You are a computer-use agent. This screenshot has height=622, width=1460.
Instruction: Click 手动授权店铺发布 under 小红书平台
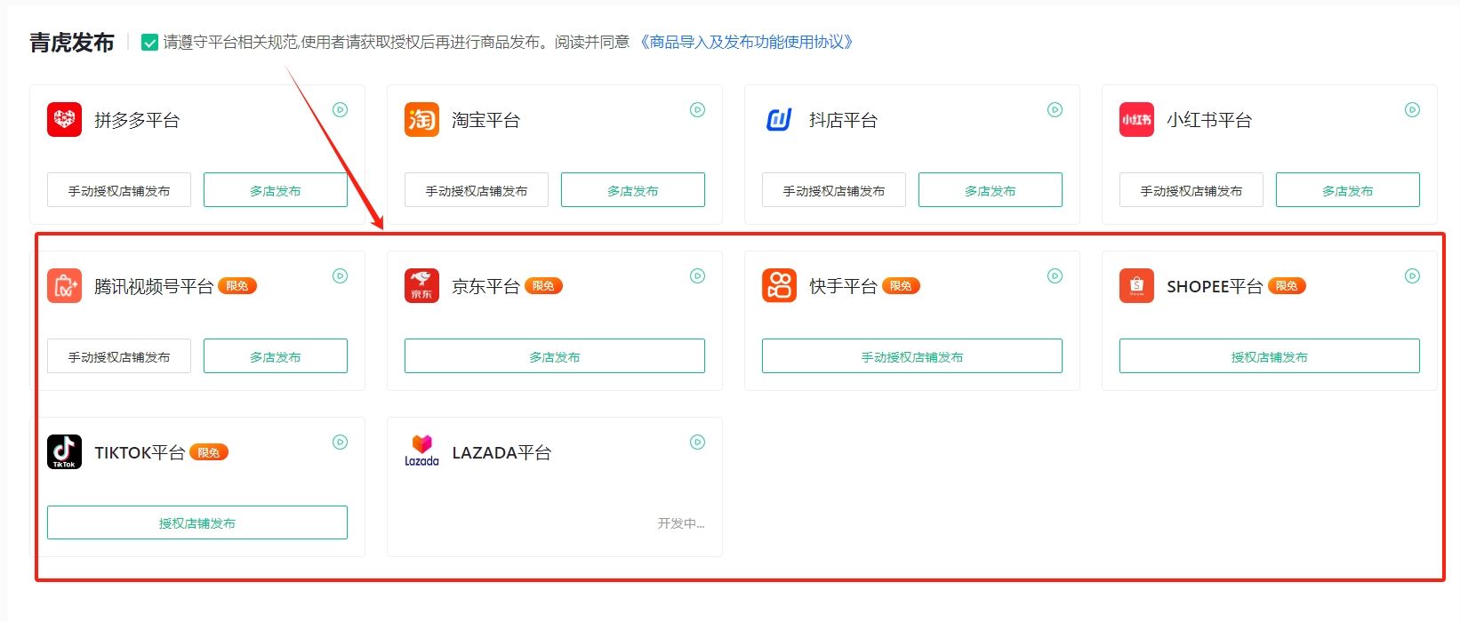[x=1191, y=190]
